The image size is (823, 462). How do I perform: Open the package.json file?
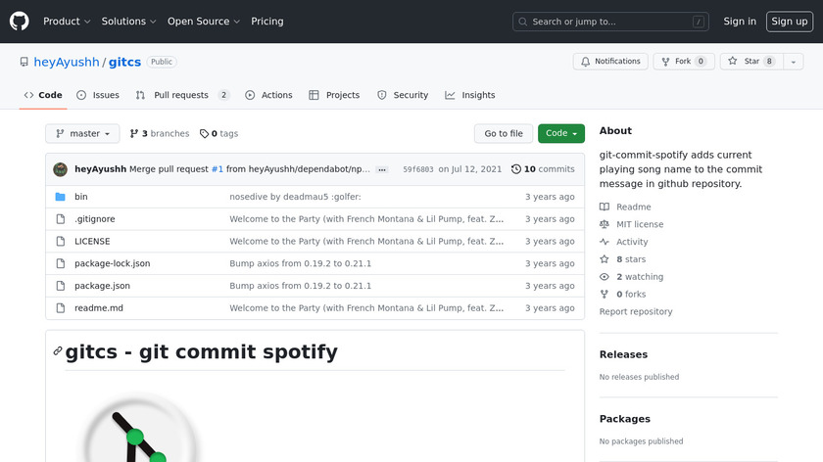(x=102, y=286)
